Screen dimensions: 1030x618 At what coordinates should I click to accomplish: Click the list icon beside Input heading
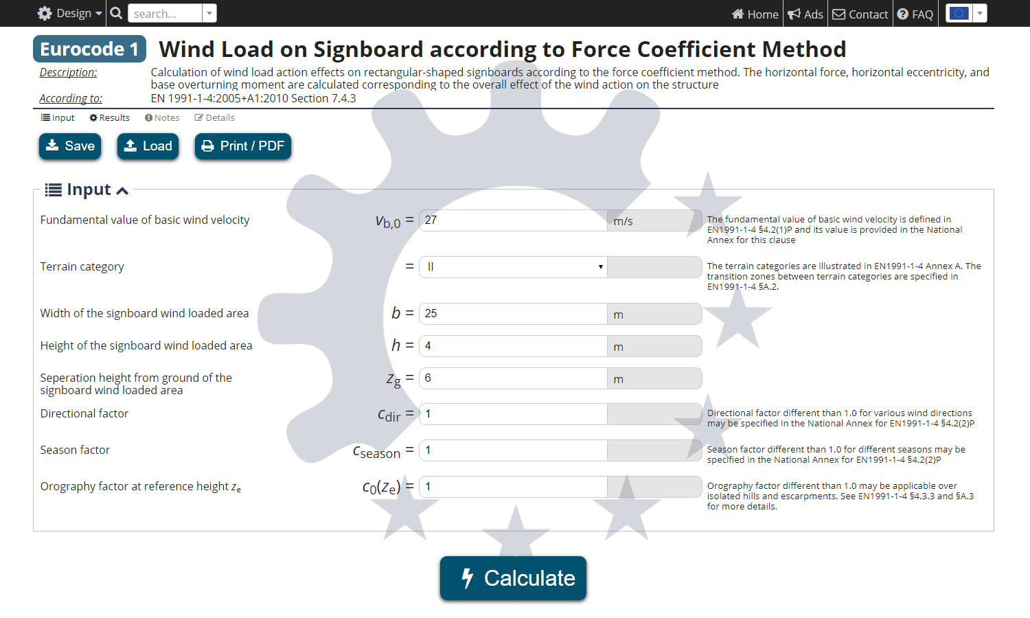tap(53, 190)
